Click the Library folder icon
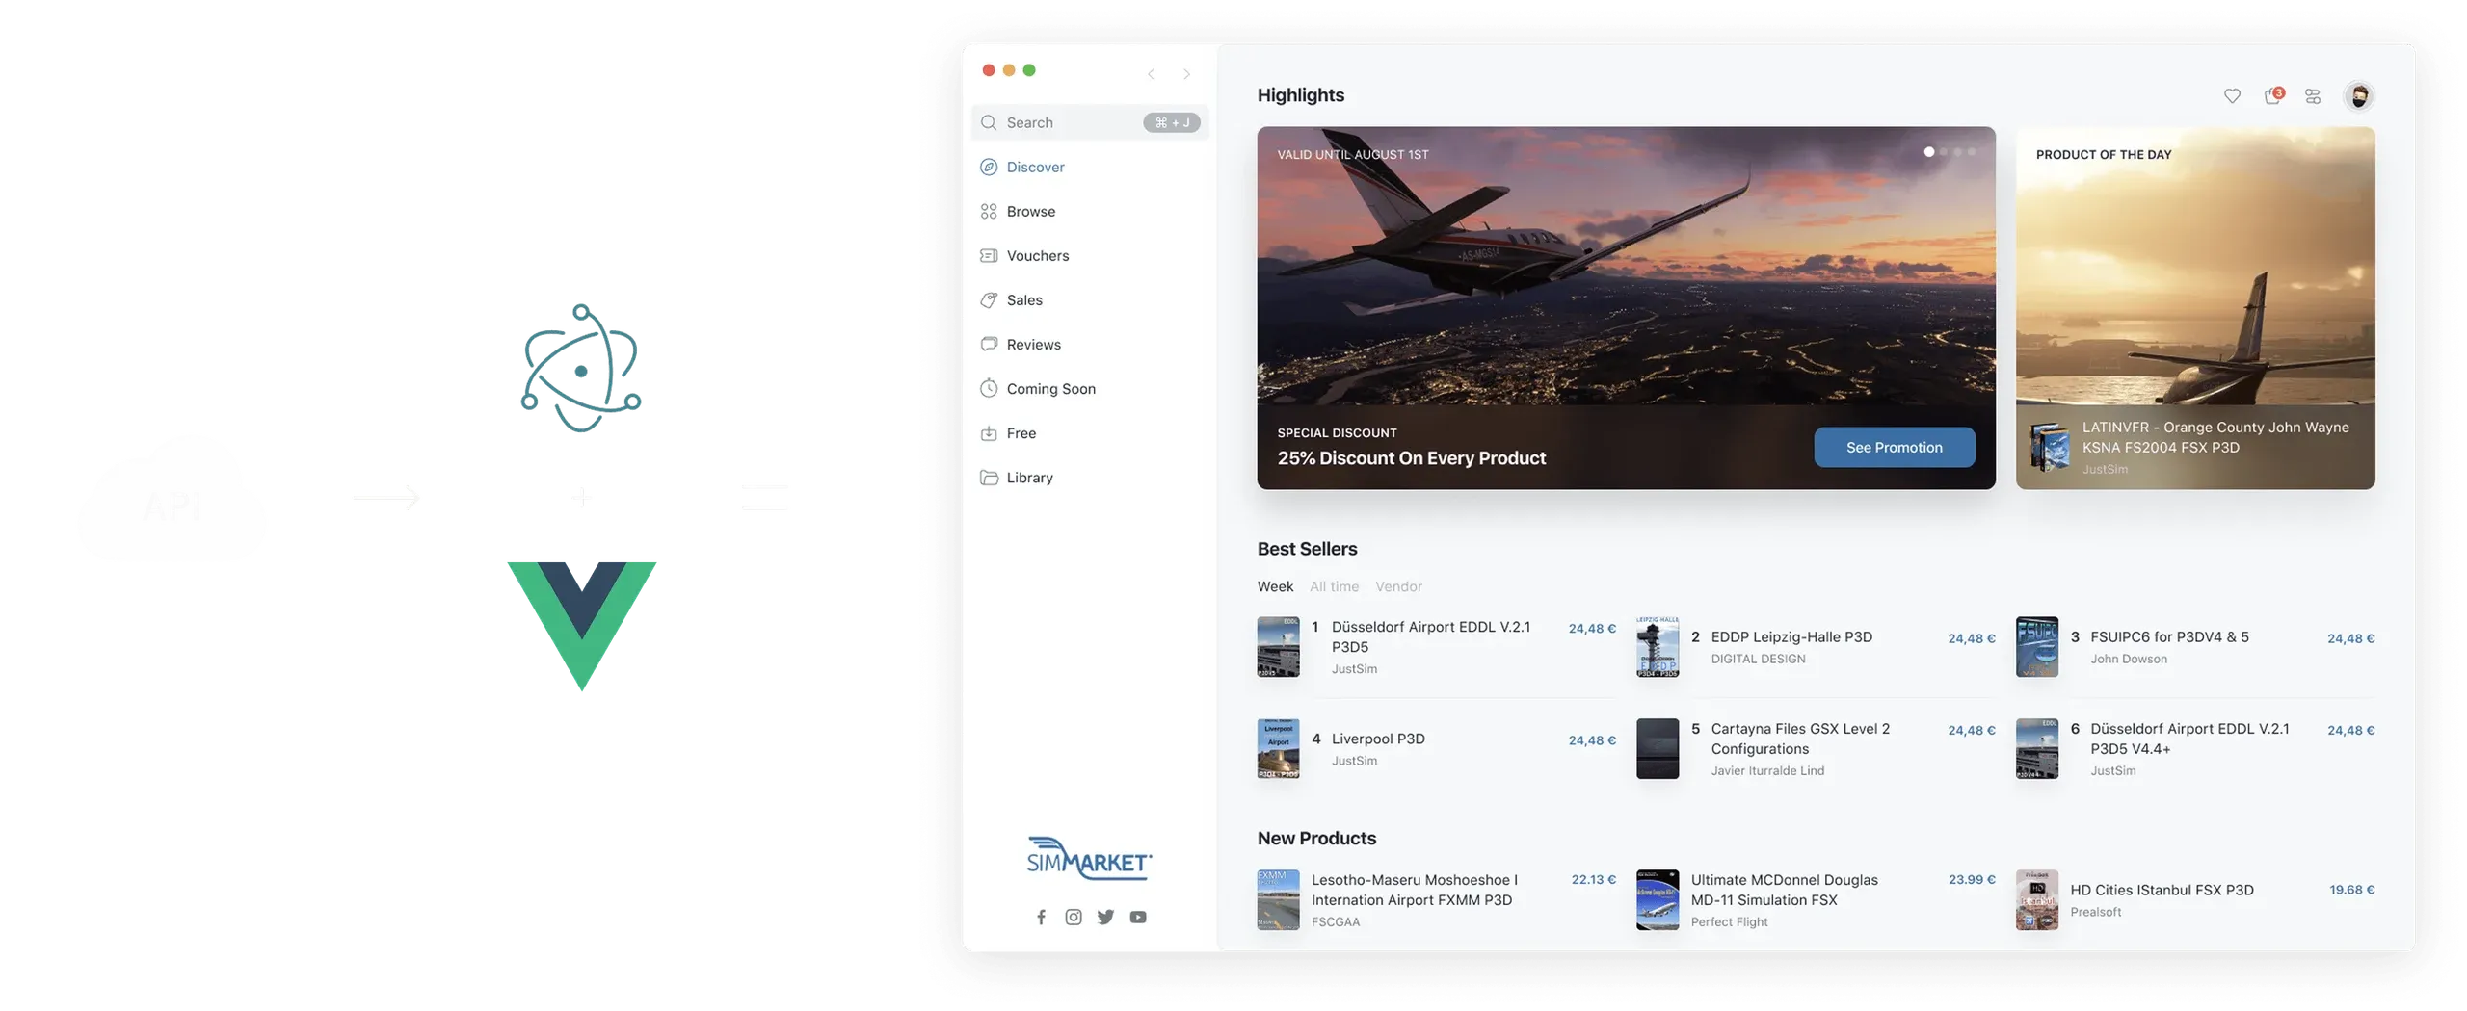This screenshot has height=1011, width=2467. 988,477
